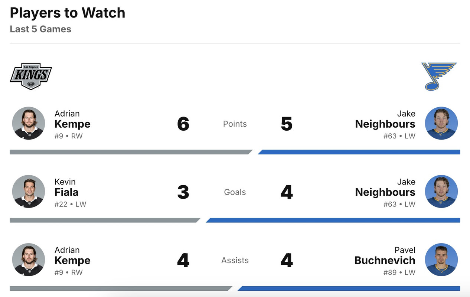Select Adrian Kempe's headshot in the Assists row
470x297 pixels.
click(x=29, y=260)
